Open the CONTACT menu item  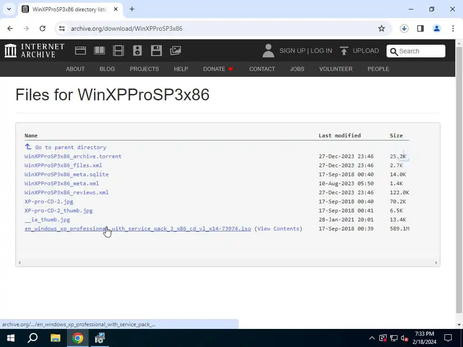[x=262, y=69]
